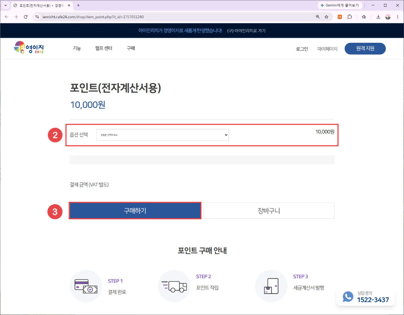Click the 원격 지원 button
404x315 pixels.
pos(365,48)
